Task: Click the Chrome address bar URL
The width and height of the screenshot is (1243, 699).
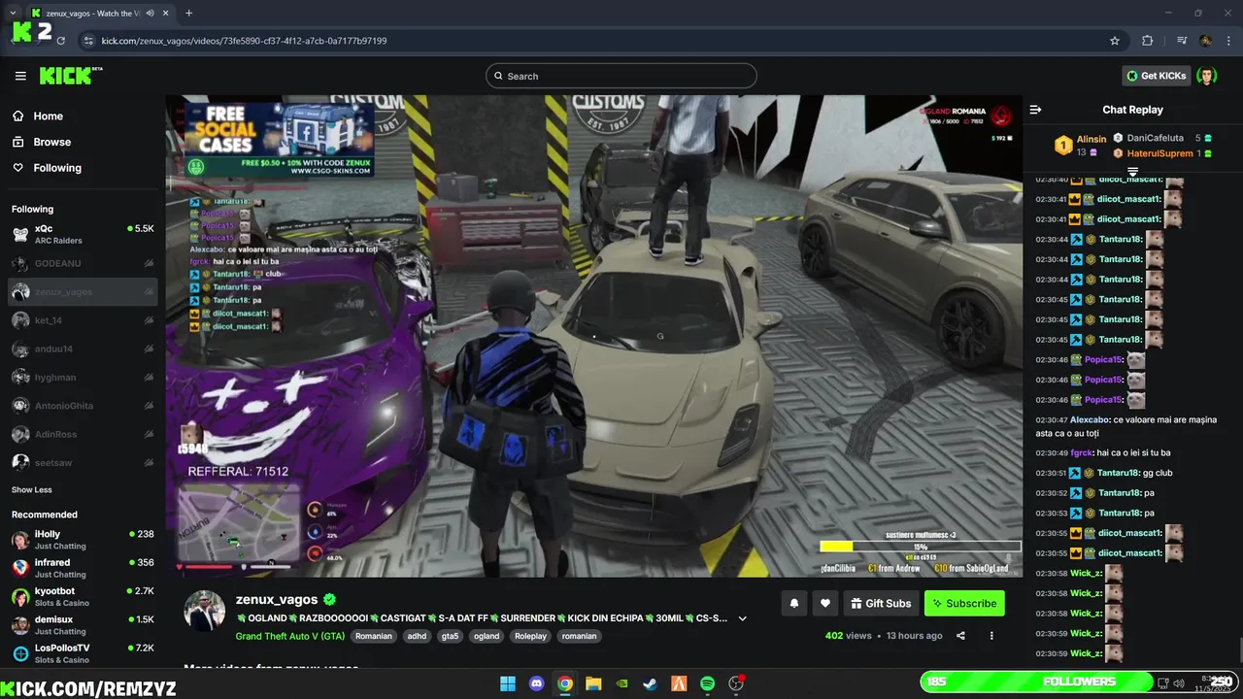Action: click(244, 41)
